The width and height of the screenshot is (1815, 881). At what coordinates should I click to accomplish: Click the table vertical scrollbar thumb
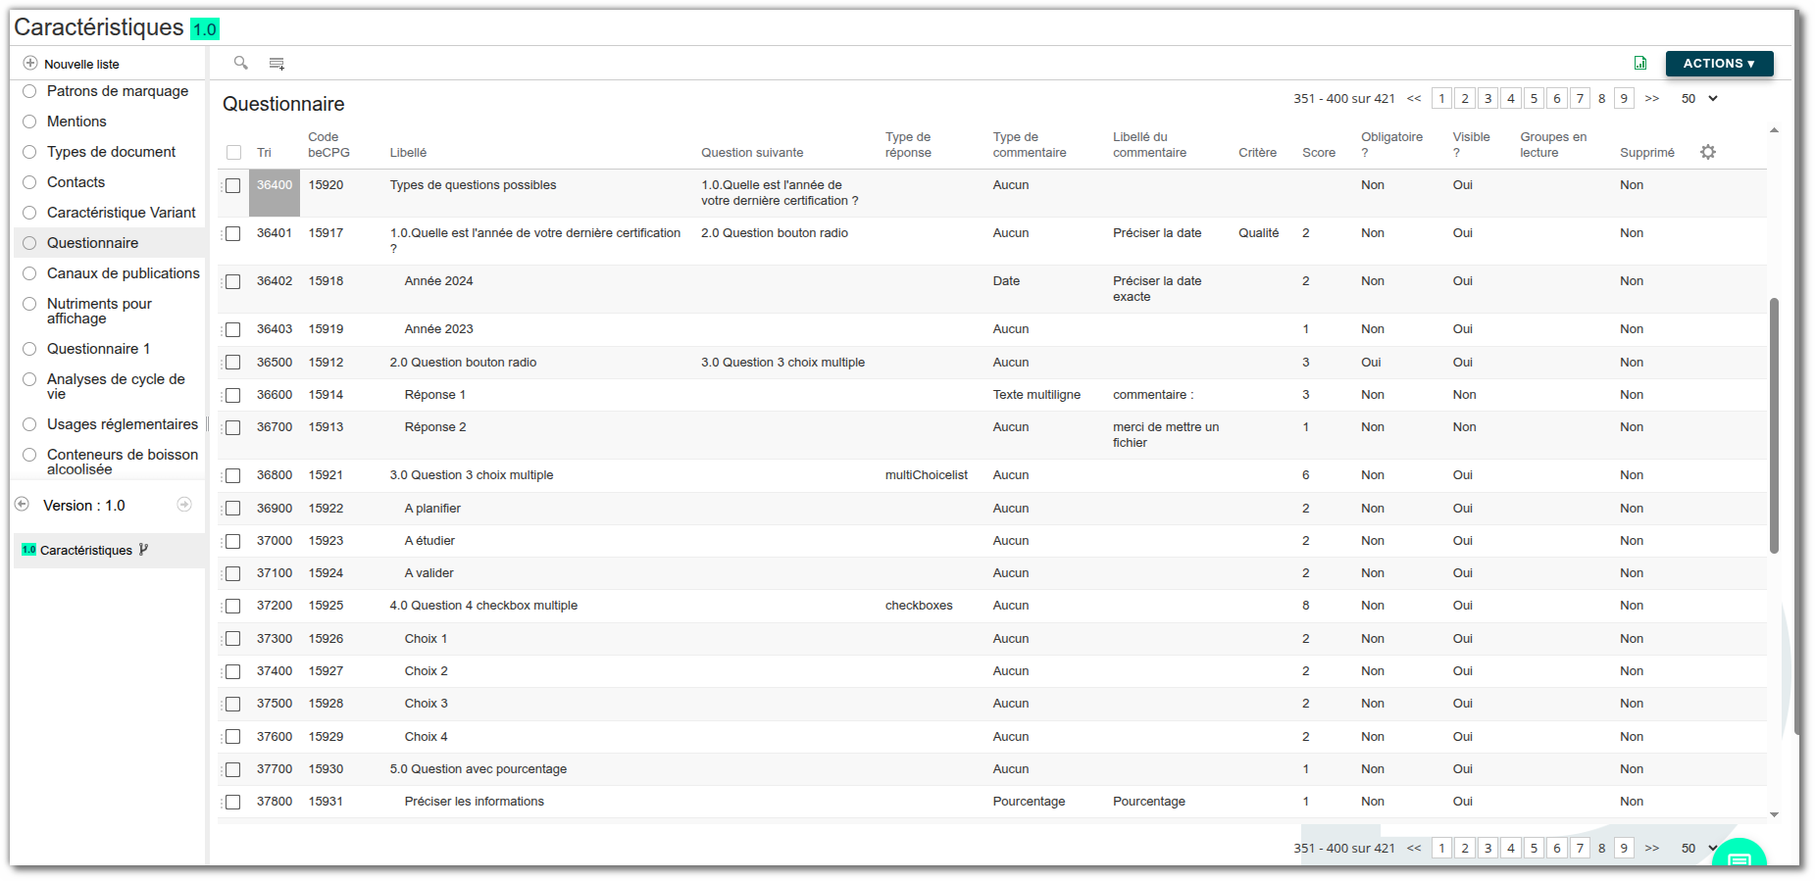coord(1774,425)
